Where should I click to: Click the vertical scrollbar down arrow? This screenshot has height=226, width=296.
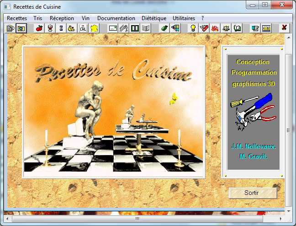pos(289,211)
